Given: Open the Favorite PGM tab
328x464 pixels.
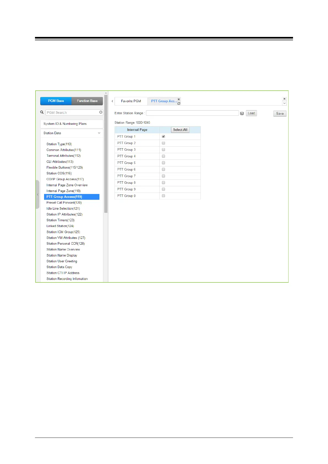Looking at the screenshot, I should pyautogui.click(x=131, y=101).
